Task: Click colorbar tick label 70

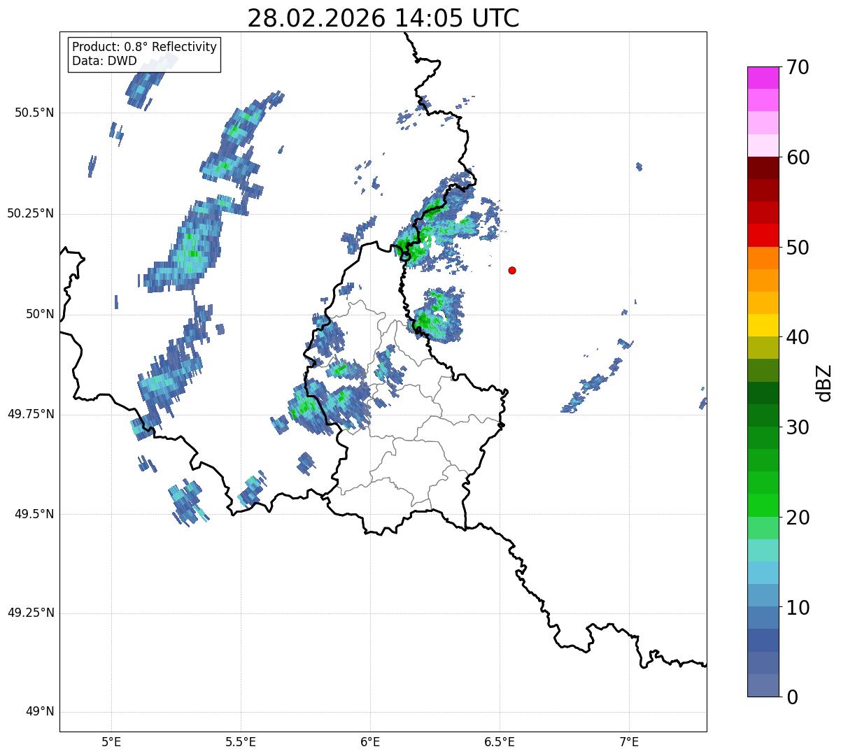Action: [799, 67]
